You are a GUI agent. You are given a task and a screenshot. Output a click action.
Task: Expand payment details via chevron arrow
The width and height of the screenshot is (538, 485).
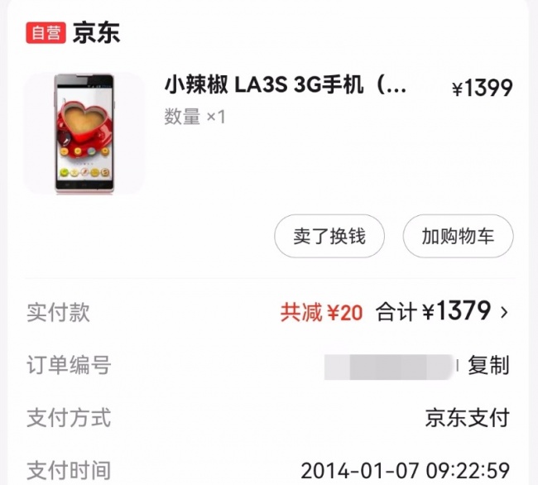coord(504,313)
